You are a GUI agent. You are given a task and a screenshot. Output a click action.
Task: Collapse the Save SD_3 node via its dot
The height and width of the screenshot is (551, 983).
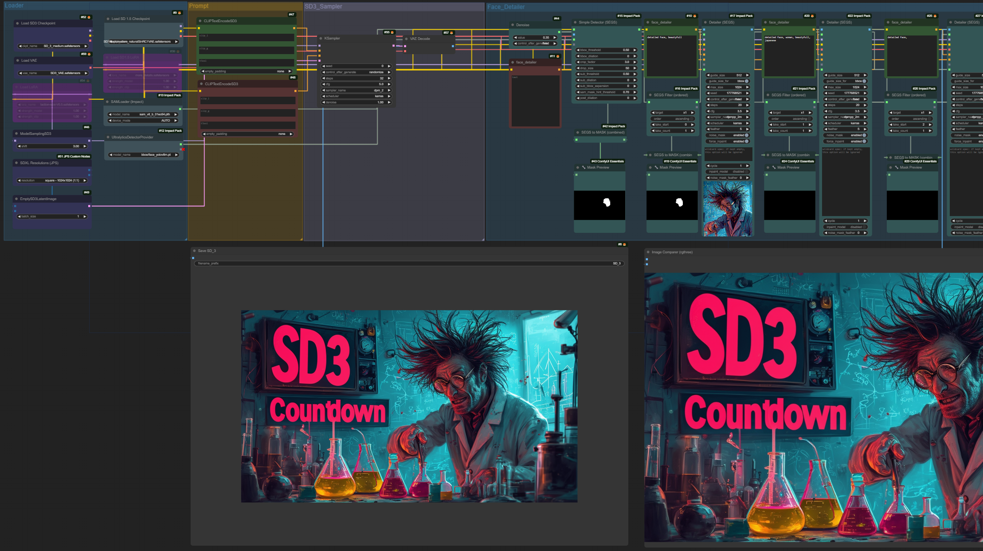point(194,251)
